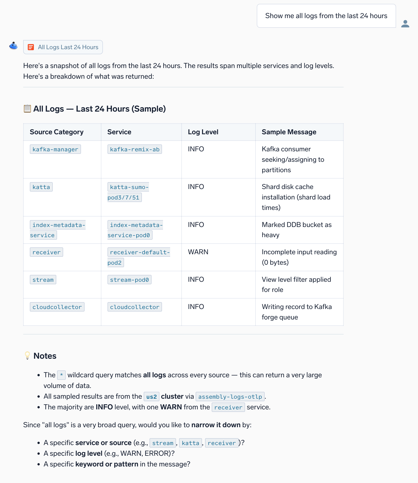Click the cloudcollector source category tag
The image size is (418, 483).
57,307
